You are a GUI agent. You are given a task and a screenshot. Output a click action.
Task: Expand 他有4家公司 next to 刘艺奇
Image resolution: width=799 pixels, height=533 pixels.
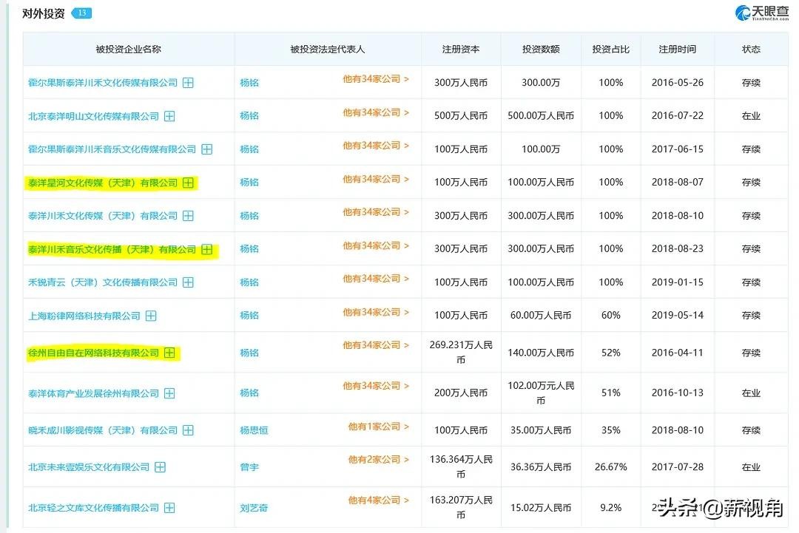coord(378,500)
